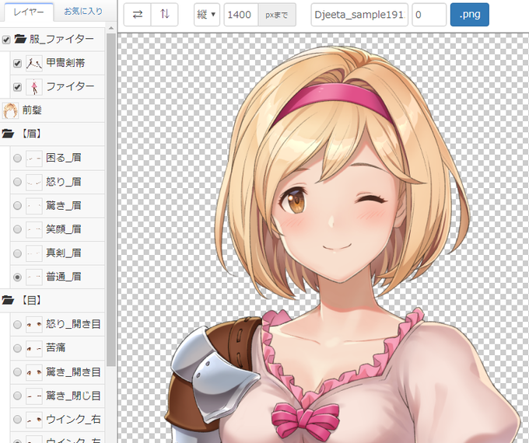Select the 前髪 layer row text
Screen dimensions: 529x443
32,110
